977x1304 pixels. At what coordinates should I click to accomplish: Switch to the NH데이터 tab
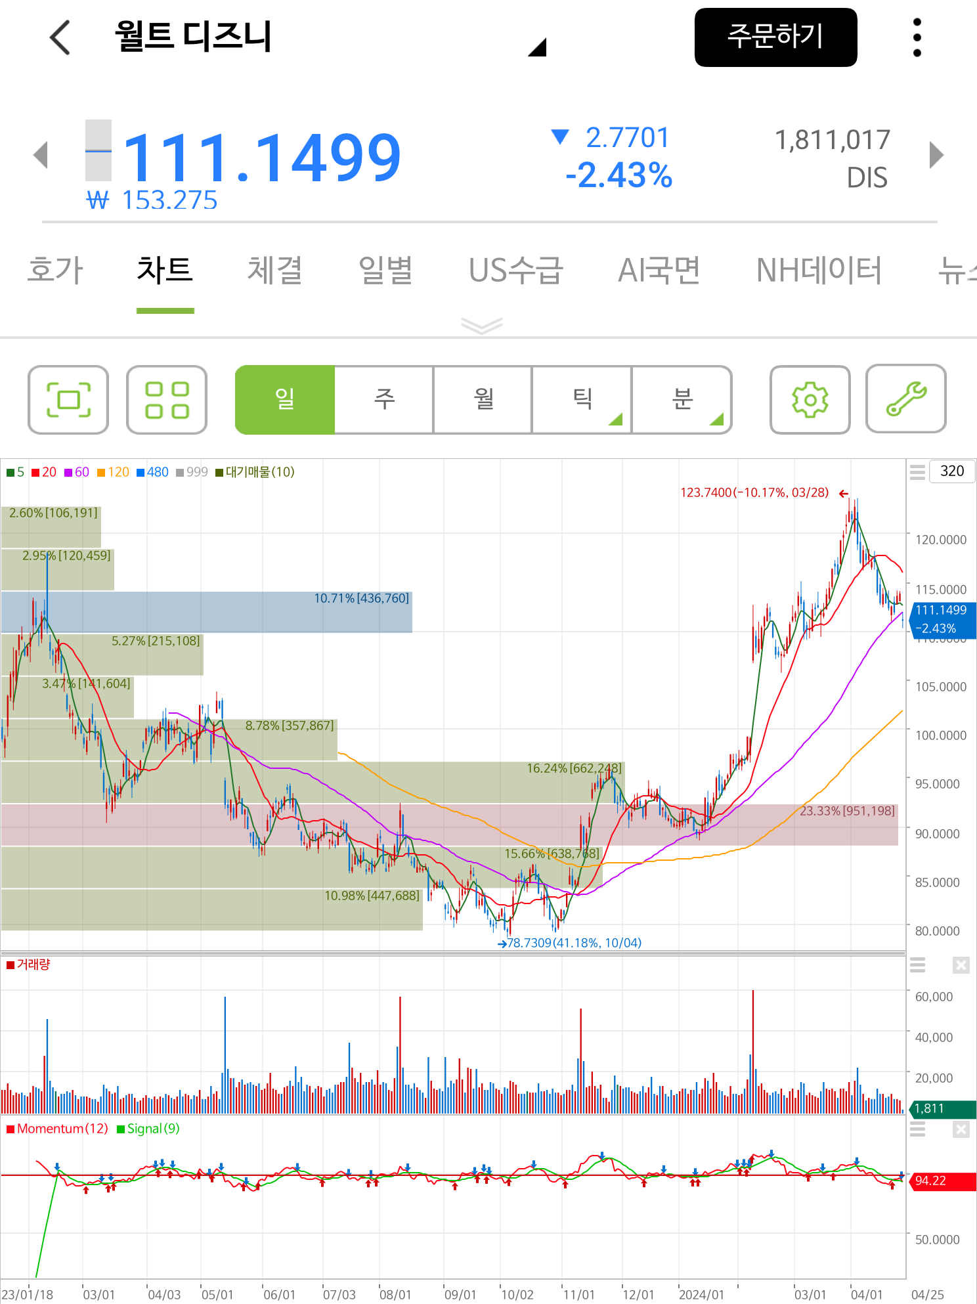point(819,270)
